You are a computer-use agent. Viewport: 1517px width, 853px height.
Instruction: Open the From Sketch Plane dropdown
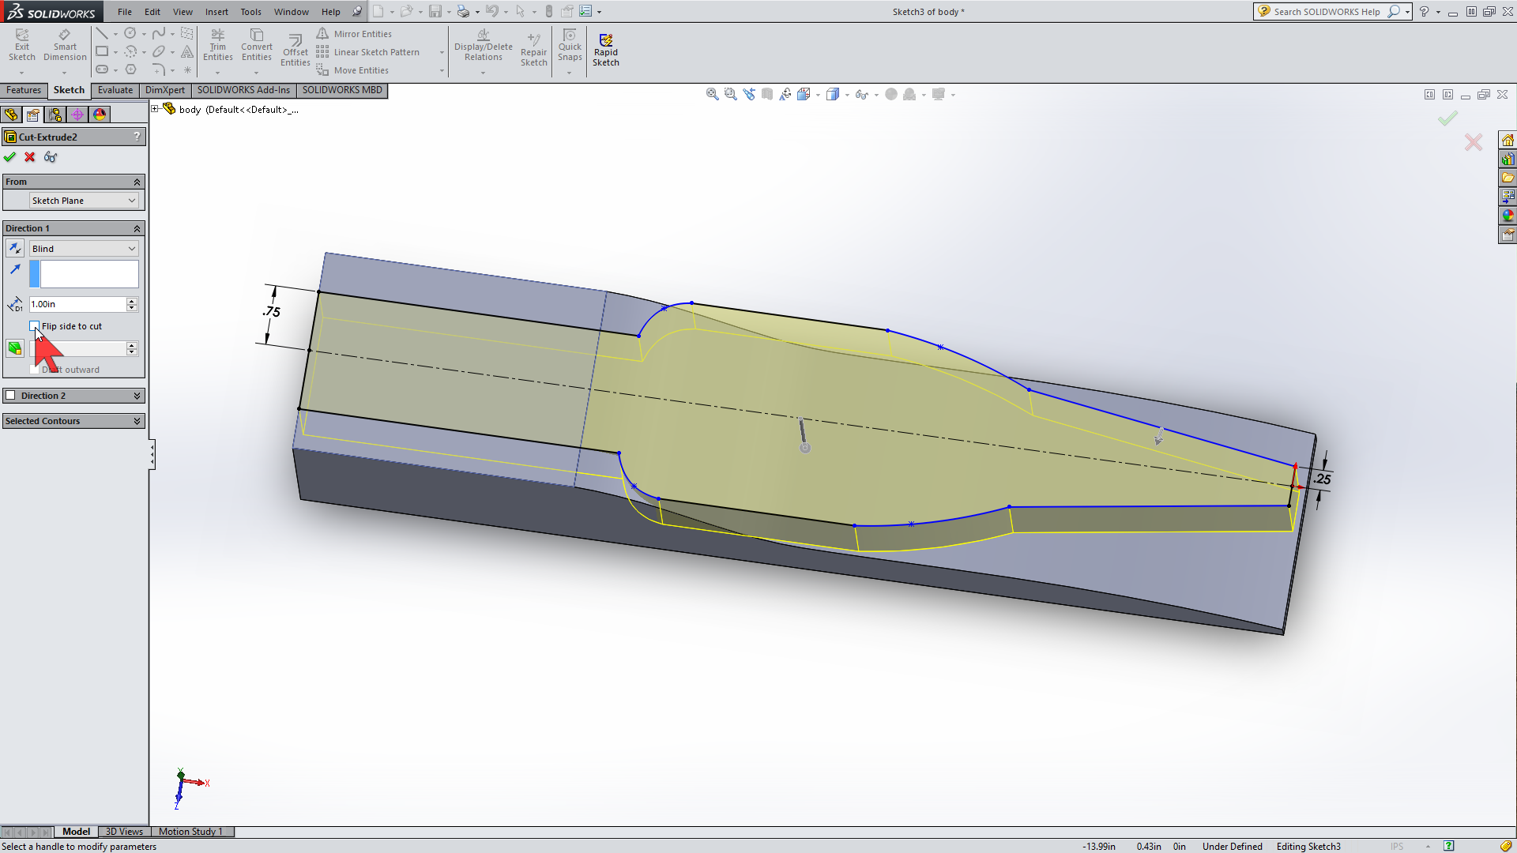[84, 201]
